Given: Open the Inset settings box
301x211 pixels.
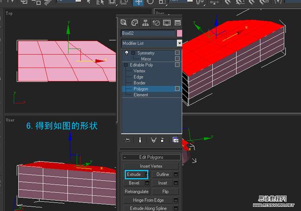Looking at the screenshot, I should pyautogui.click(x=176, y=183).
